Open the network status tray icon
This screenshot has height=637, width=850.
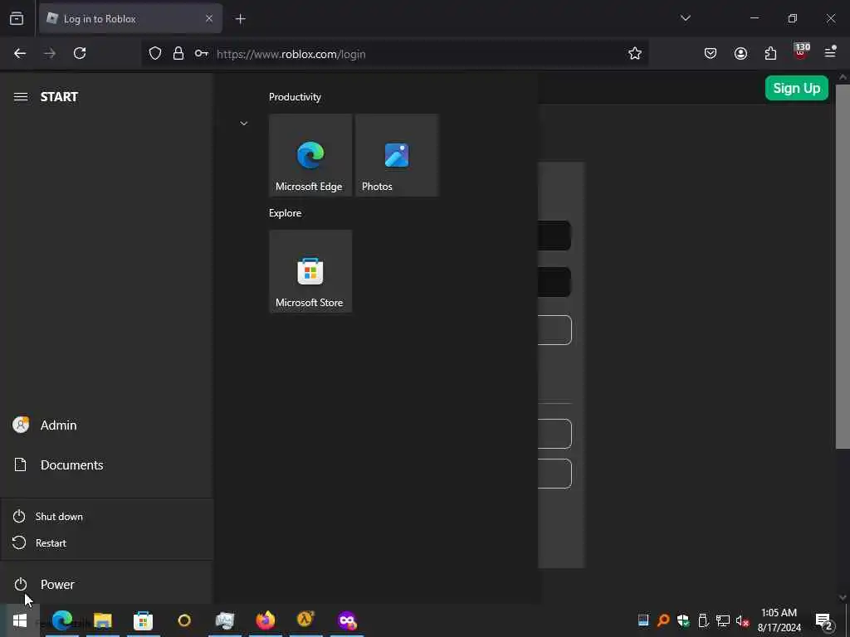[723, 620]
